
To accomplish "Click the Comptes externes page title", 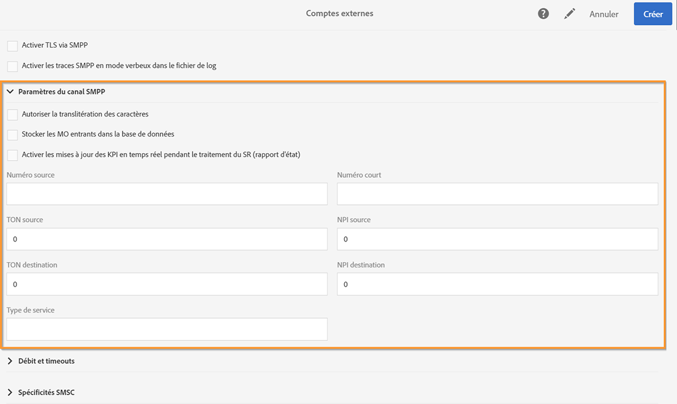I will pos(339,14).
